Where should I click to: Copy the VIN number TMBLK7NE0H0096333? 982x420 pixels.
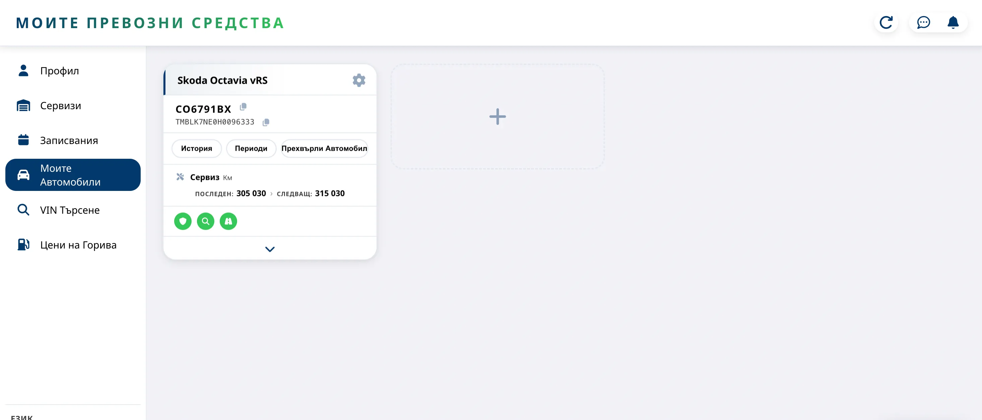[x=266, y=122]
